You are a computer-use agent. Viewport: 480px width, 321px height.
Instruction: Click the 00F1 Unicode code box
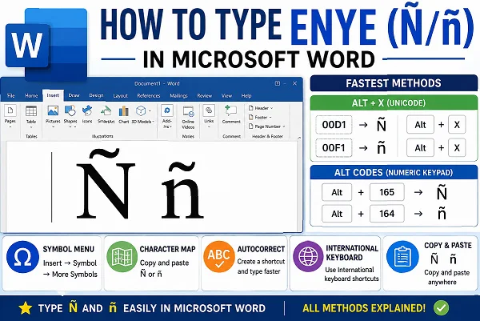coord(334,147)
